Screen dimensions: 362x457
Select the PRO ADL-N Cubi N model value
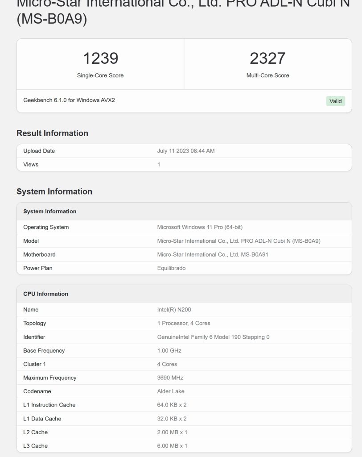coord(239,241)
